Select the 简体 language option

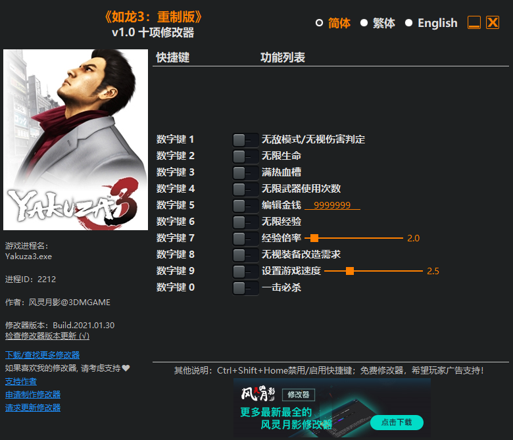[x=320, y=23]
